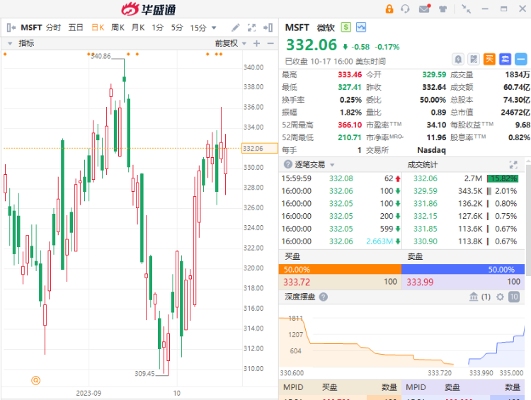This screenshot has width=531, height=400.
Task: Switch to 五日 five-day chart tab
Action: [x=76, y=28]
